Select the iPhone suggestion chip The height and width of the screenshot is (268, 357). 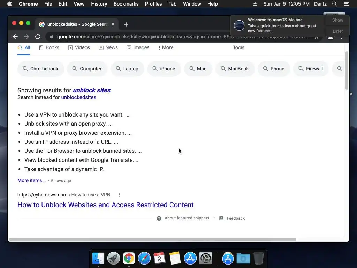(x=164, y=69)
